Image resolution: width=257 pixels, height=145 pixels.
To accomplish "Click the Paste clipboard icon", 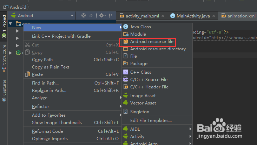I will coord(27,74).
